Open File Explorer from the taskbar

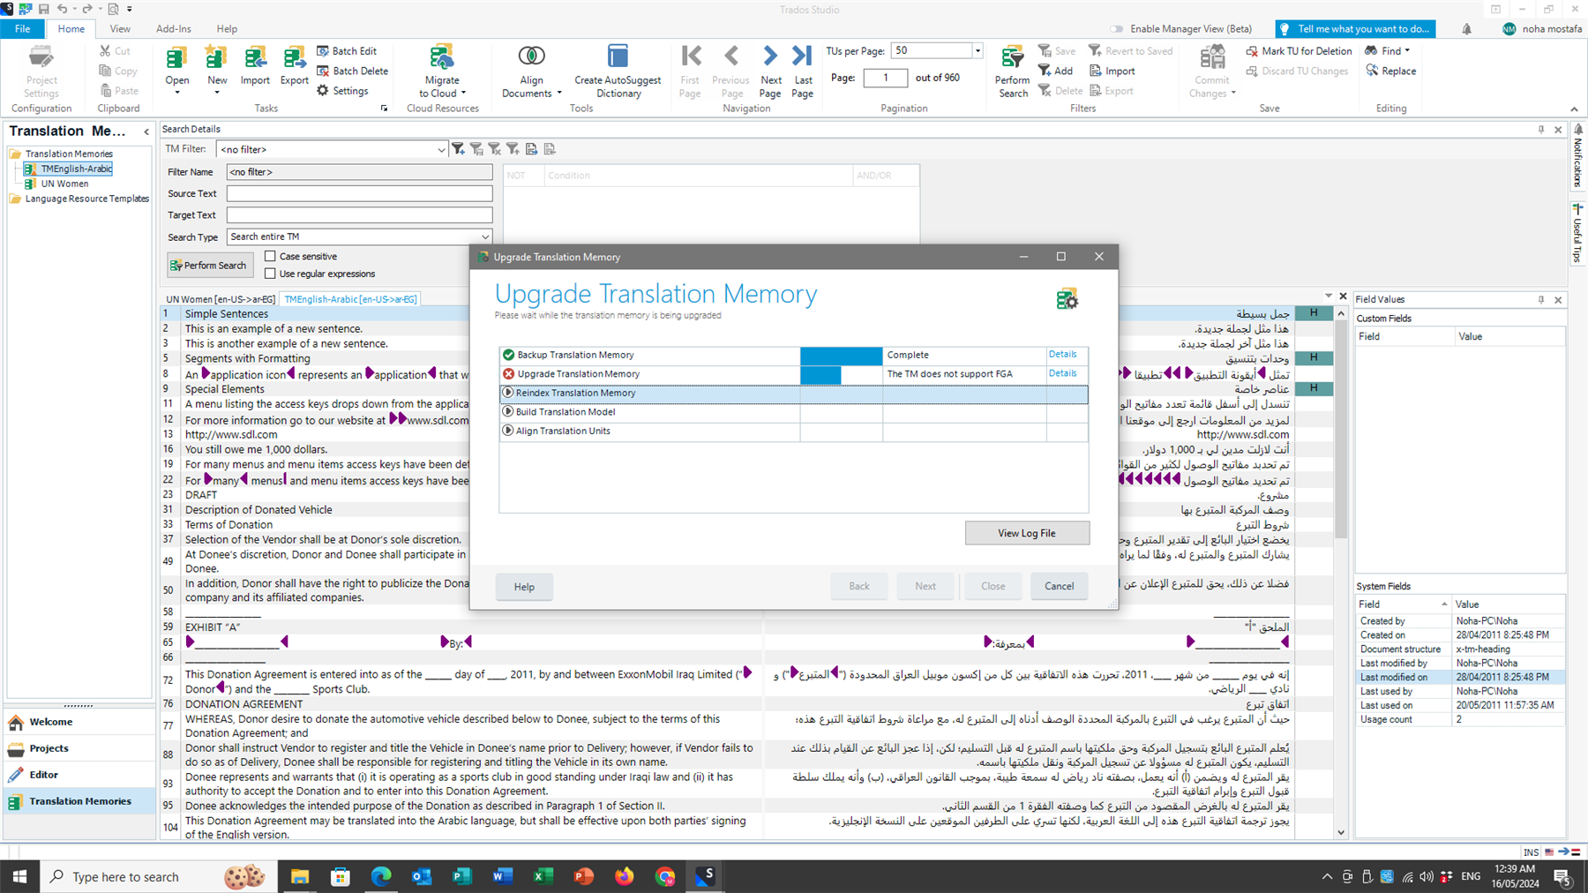[300, 876]
